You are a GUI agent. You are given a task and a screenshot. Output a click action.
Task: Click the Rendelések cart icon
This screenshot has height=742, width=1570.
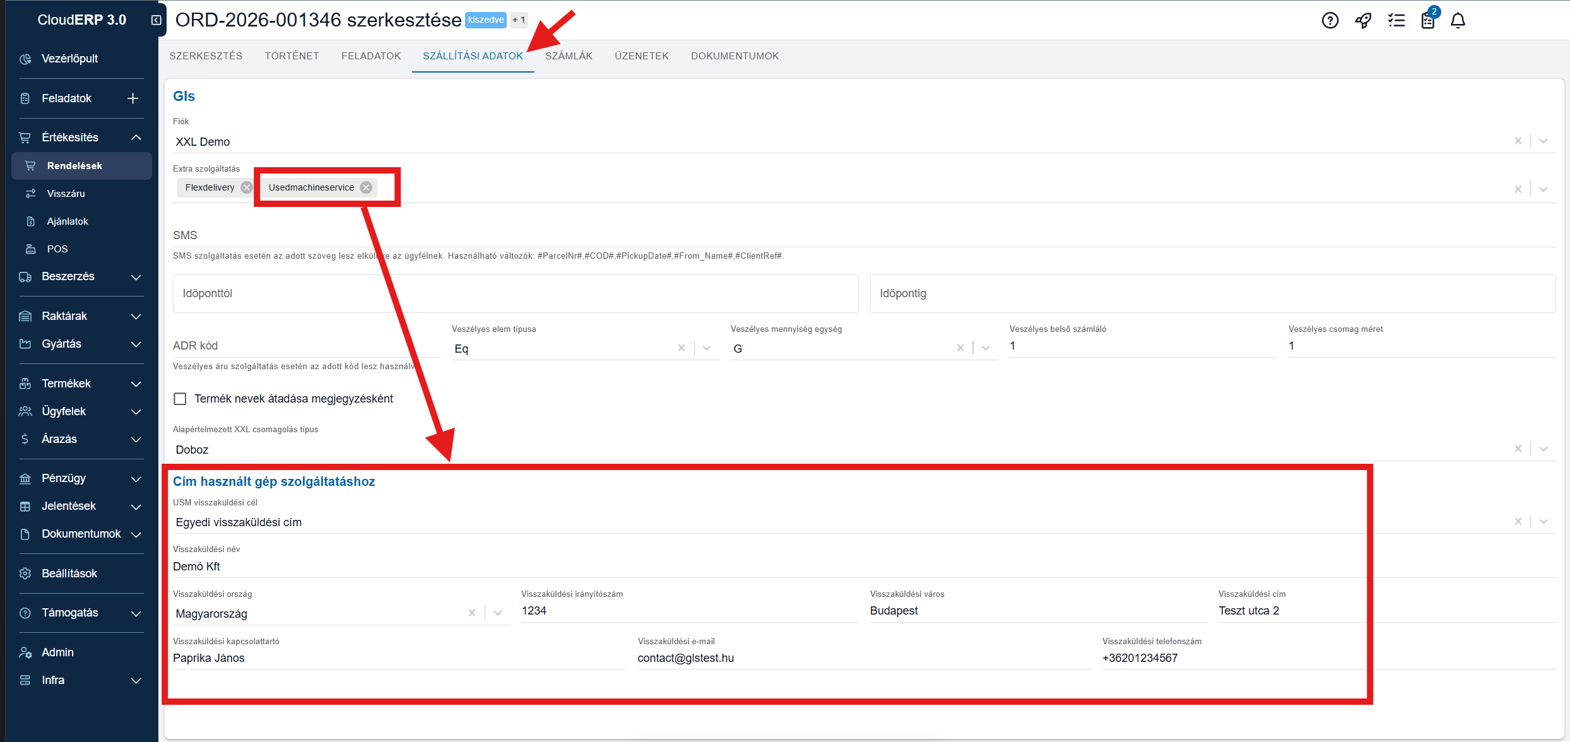30,166
